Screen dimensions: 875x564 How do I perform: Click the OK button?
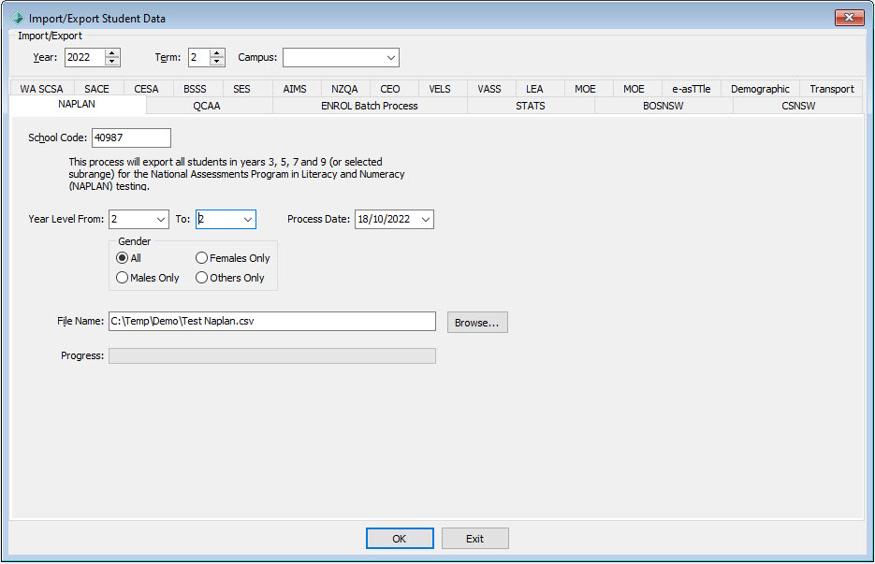(400, 539)
